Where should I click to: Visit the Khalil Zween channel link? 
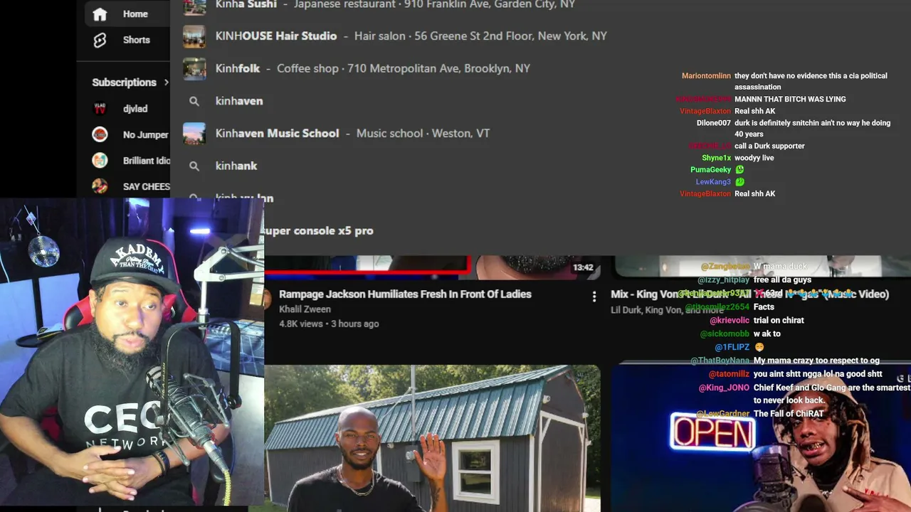tap(305, 309)
